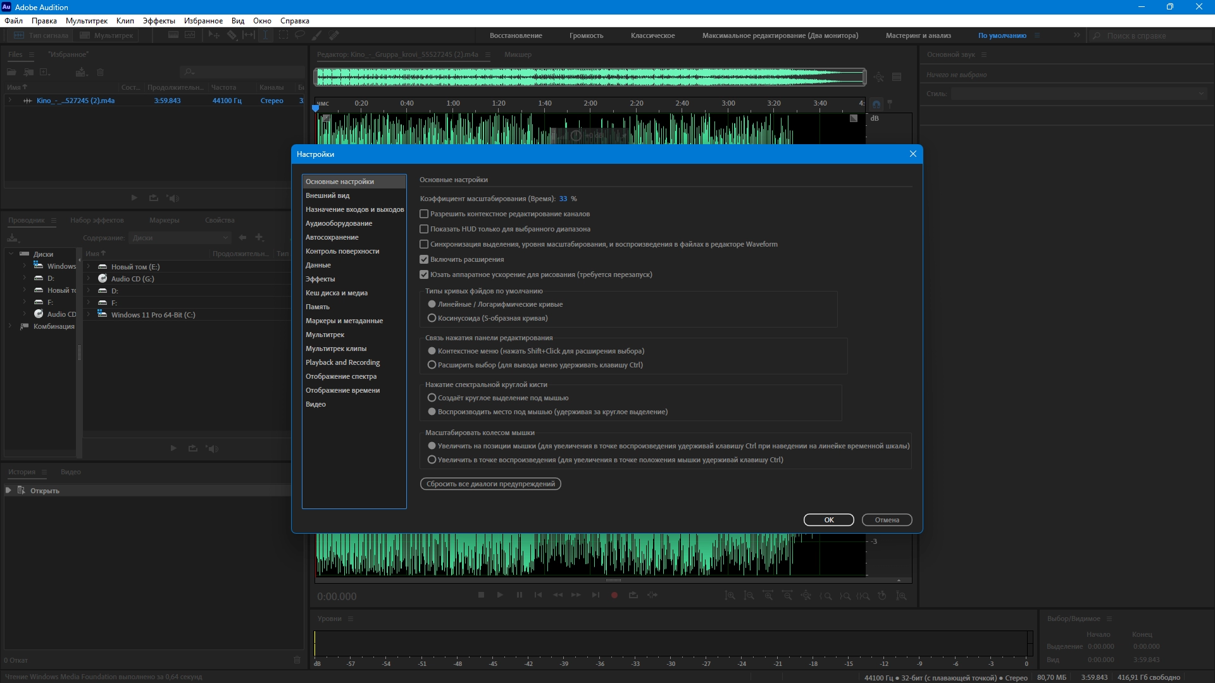
Task: Open the 'Содержание' Диски dropdown
Action: pyautogui.click(x=180, y=238)
